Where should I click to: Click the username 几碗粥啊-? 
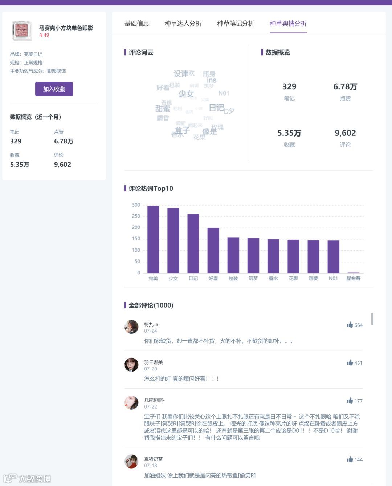[154, 400]
